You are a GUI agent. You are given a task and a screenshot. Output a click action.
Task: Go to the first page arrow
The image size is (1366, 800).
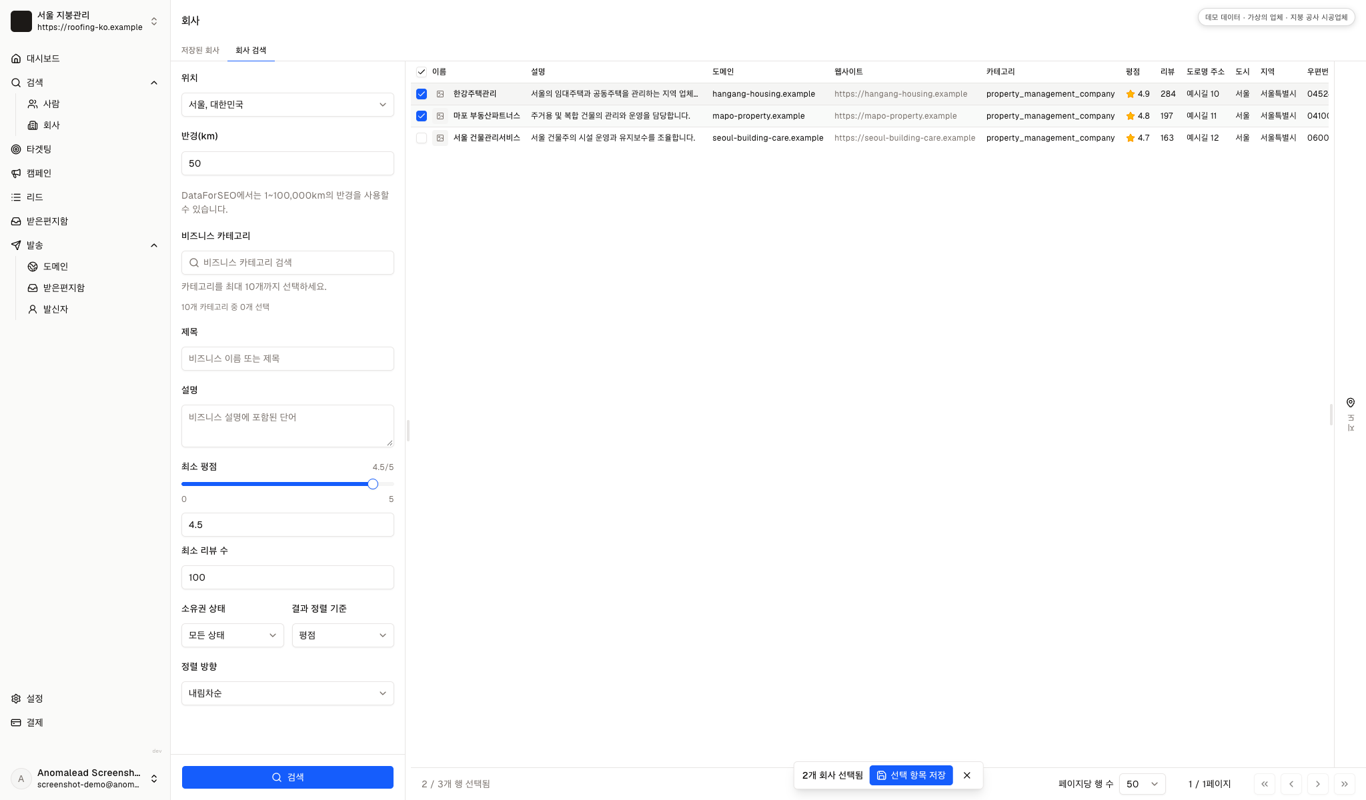point(1265,784)
